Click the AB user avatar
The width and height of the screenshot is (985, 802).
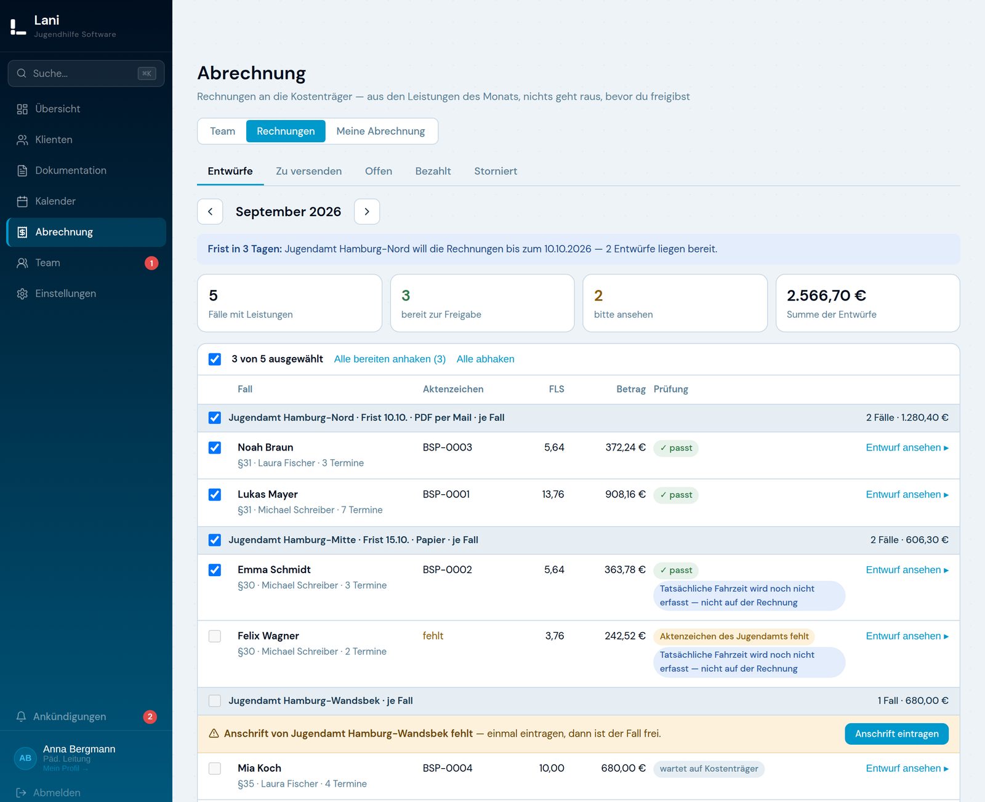pos(25,758)
